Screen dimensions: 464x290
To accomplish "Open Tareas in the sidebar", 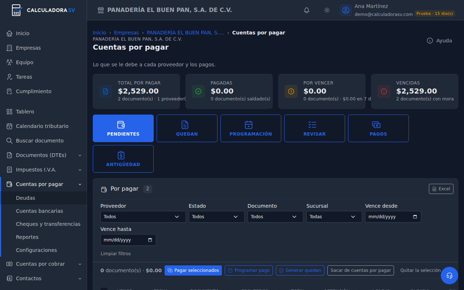I will (x=43, y=77).
